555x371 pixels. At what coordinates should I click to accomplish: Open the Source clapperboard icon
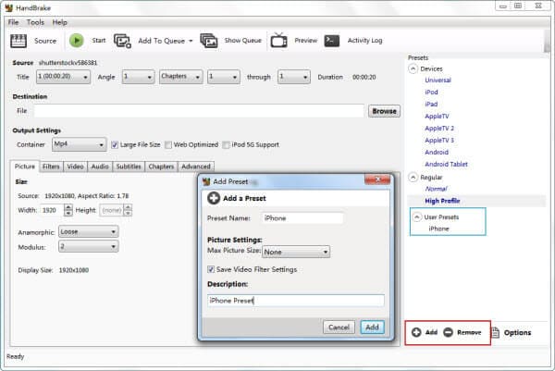coord(18,41)
